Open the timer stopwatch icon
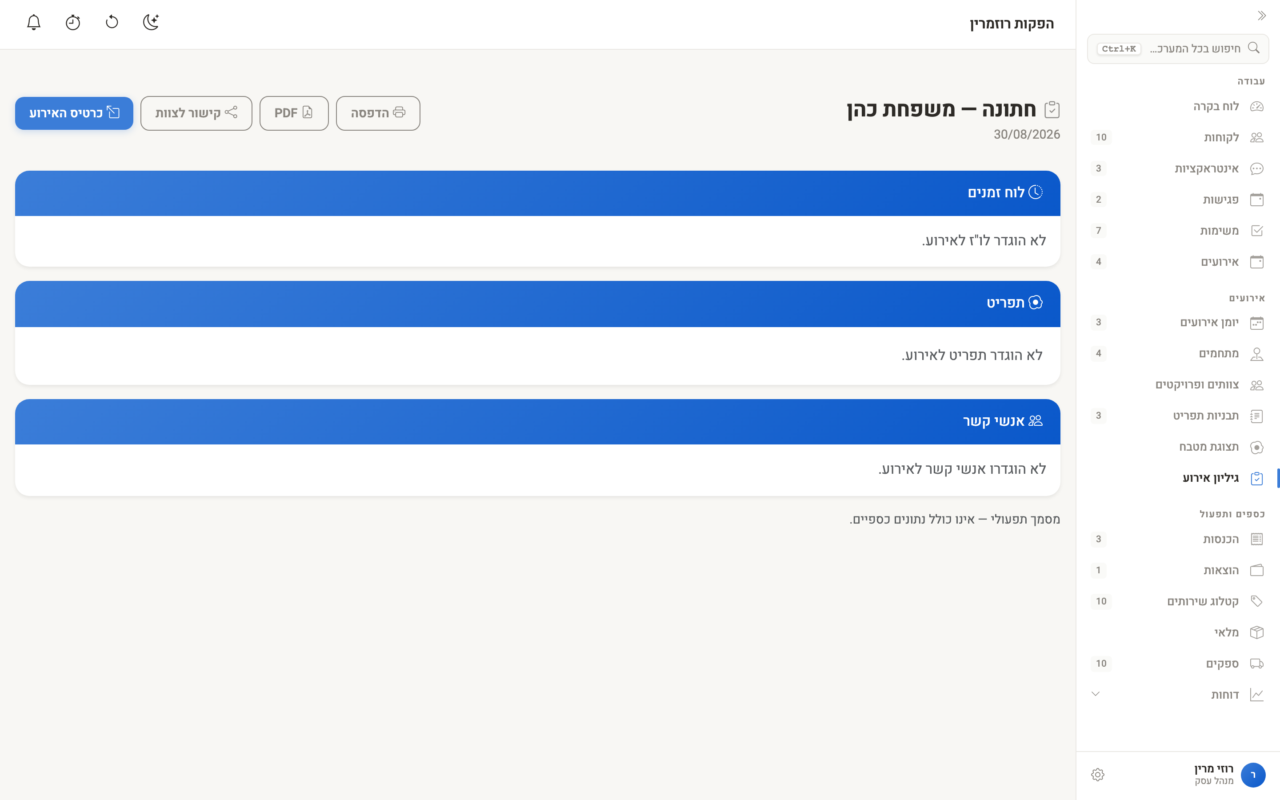Viewport: 1280px width, 800px height. point(73,22)
